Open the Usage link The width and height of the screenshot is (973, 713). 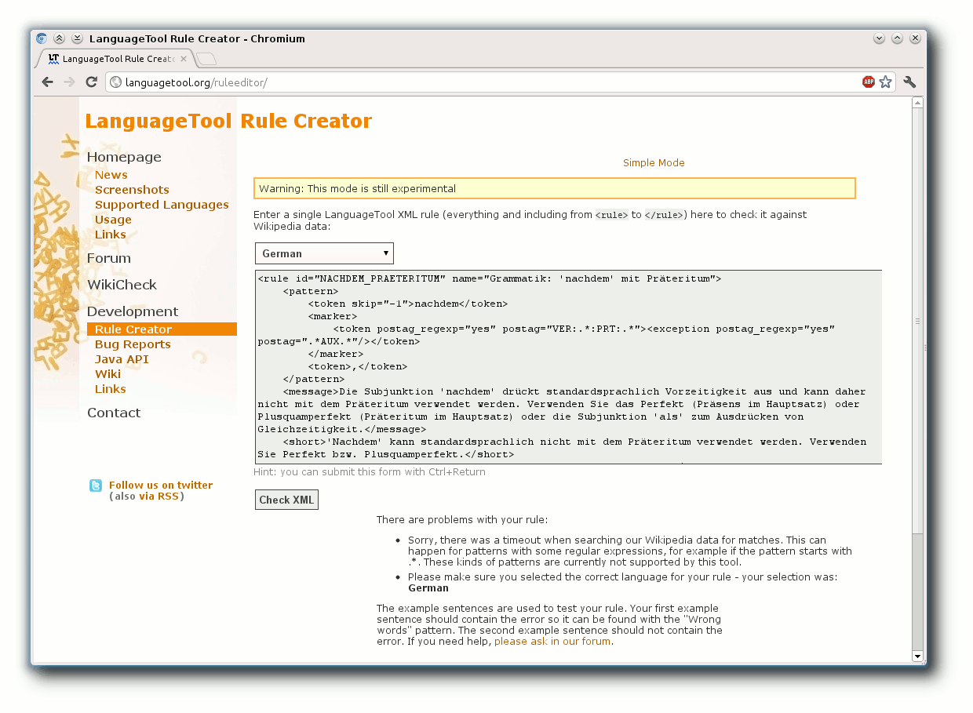pos(113,220)
